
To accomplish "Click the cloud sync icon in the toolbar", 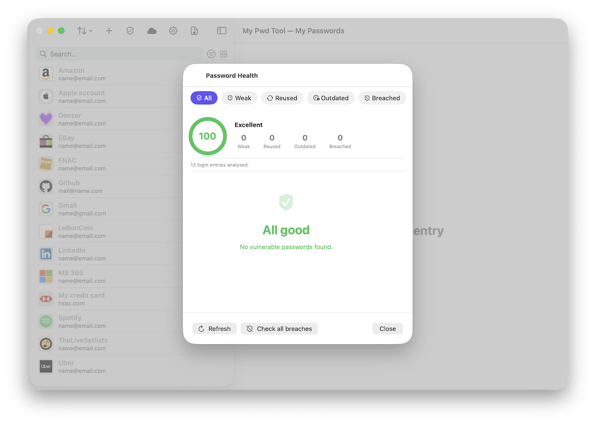I will (x=152, y=31).
